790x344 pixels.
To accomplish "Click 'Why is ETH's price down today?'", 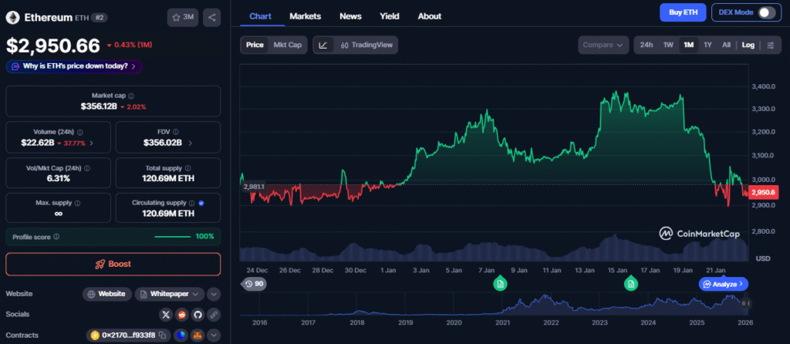I will tap(74, 66).
